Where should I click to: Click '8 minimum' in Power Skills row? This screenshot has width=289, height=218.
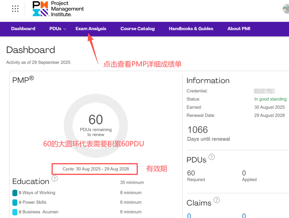coord(131,202)
